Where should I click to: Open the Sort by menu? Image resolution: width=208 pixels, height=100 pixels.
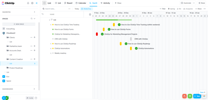pyautogui.click(x=172, y=9)
